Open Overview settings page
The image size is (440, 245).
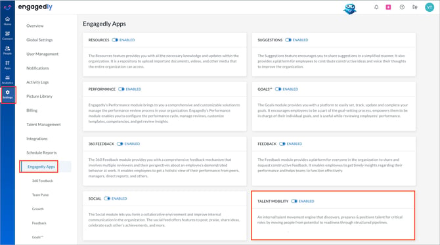(35, 26)
